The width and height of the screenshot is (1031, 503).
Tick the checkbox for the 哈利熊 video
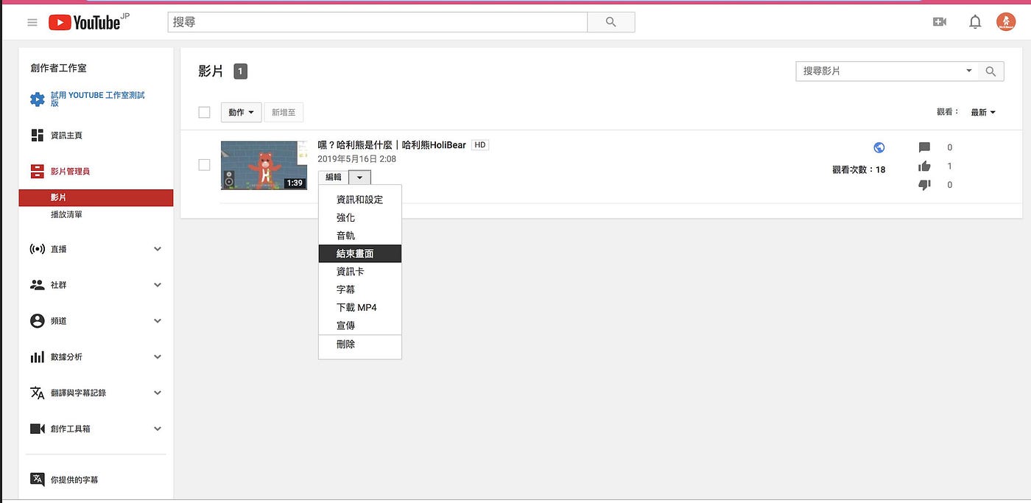[204, 165]
